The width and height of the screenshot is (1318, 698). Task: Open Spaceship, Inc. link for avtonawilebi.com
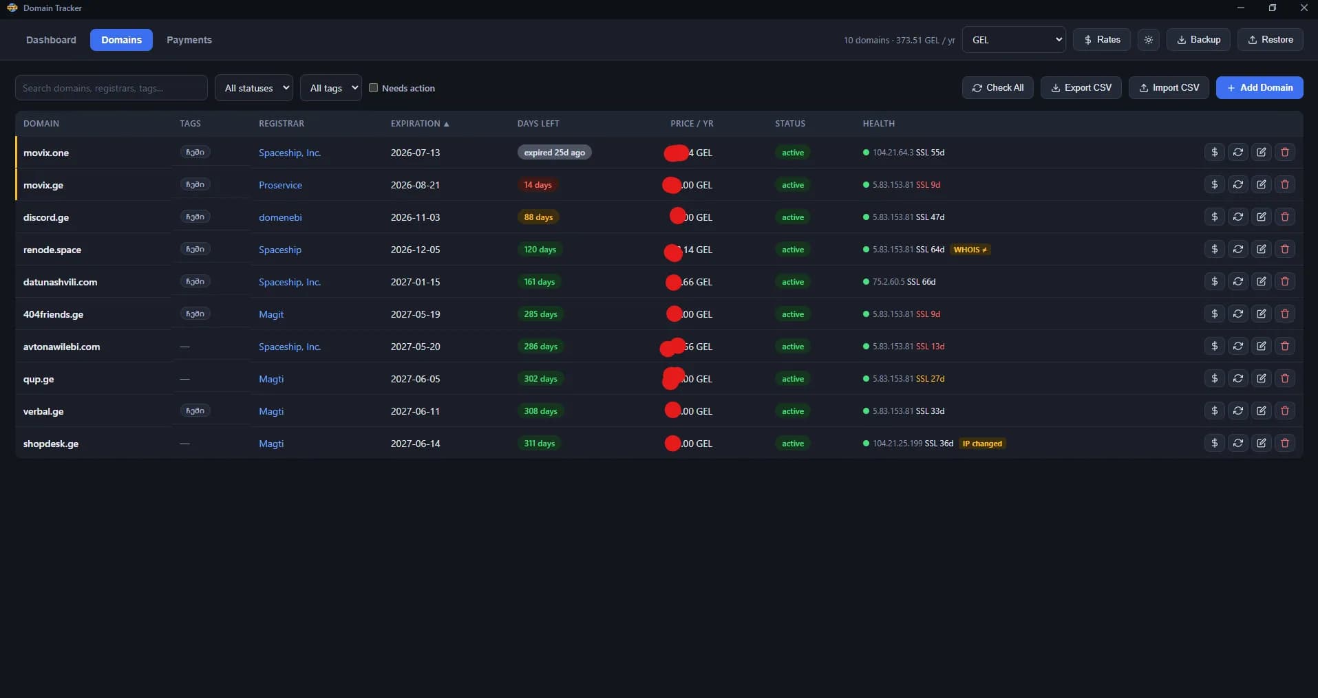coord(290,347)
